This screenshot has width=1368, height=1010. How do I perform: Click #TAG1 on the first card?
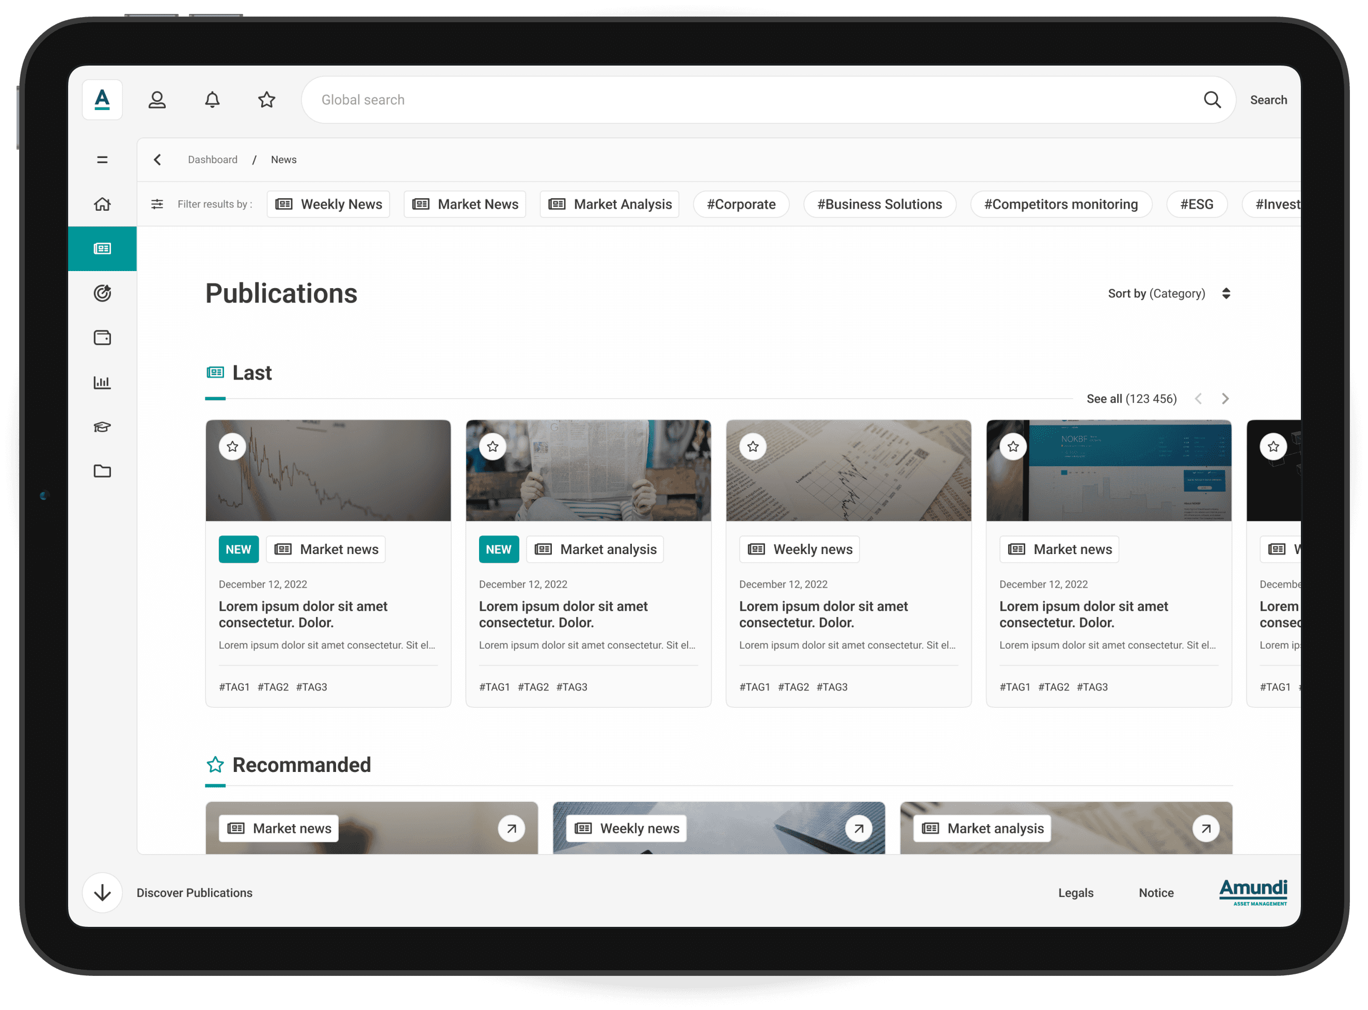[234, 687]
